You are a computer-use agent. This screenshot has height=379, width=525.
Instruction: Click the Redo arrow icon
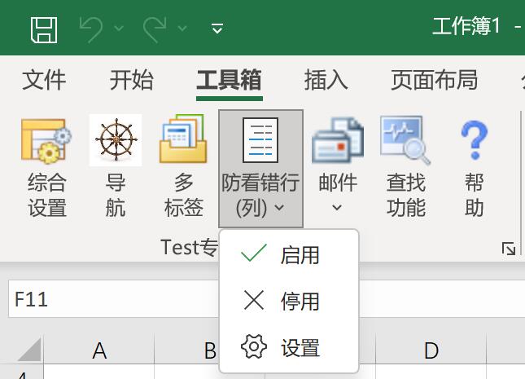tap(155, 29)
